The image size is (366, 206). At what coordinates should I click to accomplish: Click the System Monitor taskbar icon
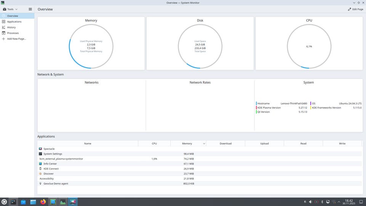(x=63, y=202)
